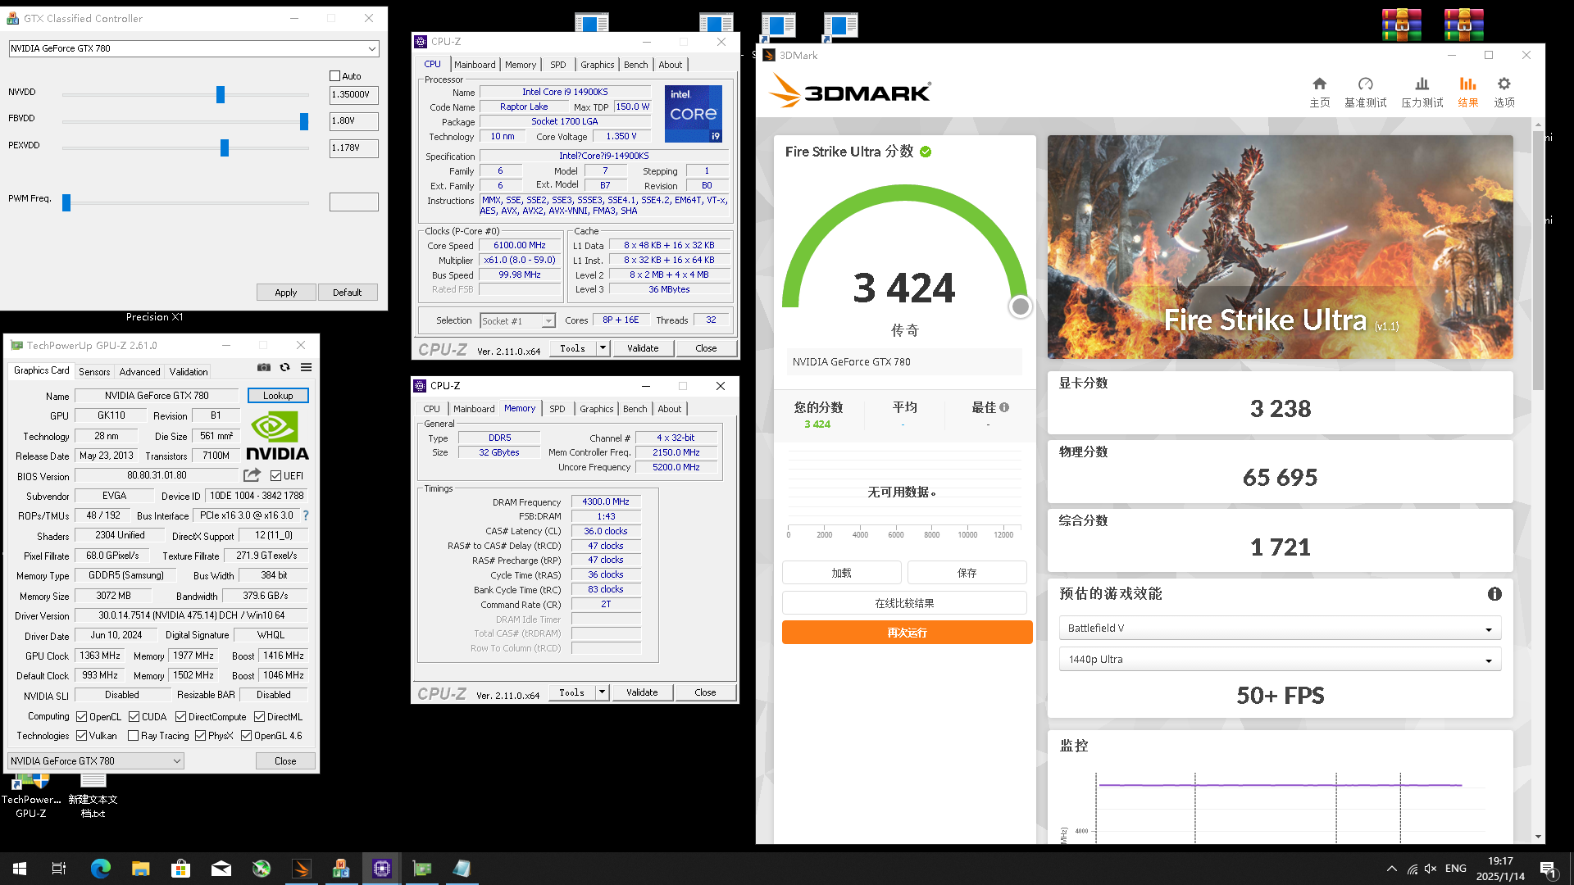
Task: Click NVVDD value input field
Action: pyautogui.click(x=353, y=94)
